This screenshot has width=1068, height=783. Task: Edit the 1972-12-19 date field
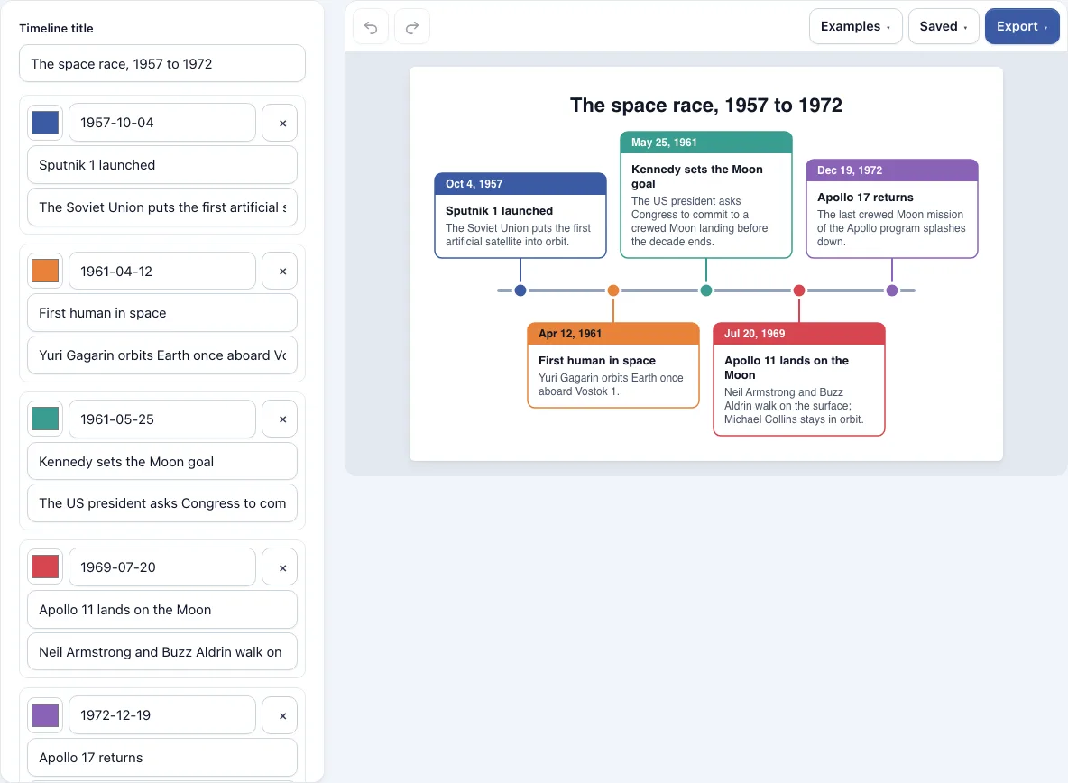(x=162, y=715)
